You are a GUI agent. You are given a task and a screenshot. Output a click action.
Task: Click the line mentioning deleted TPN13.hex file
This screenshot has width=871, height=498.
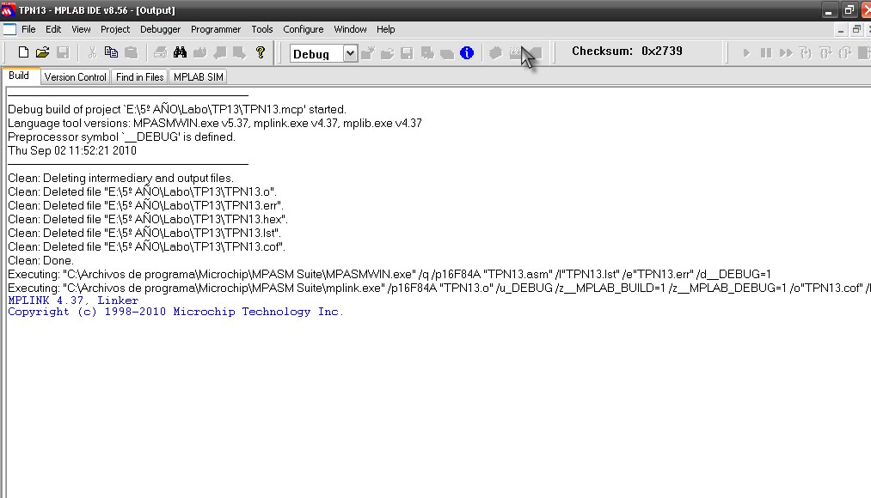[148, 220]
